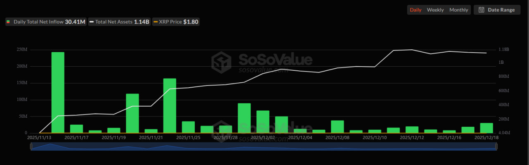529x165 pixels.
Task: Click the green bar above 2025/12/08
Action: (337, 127)
